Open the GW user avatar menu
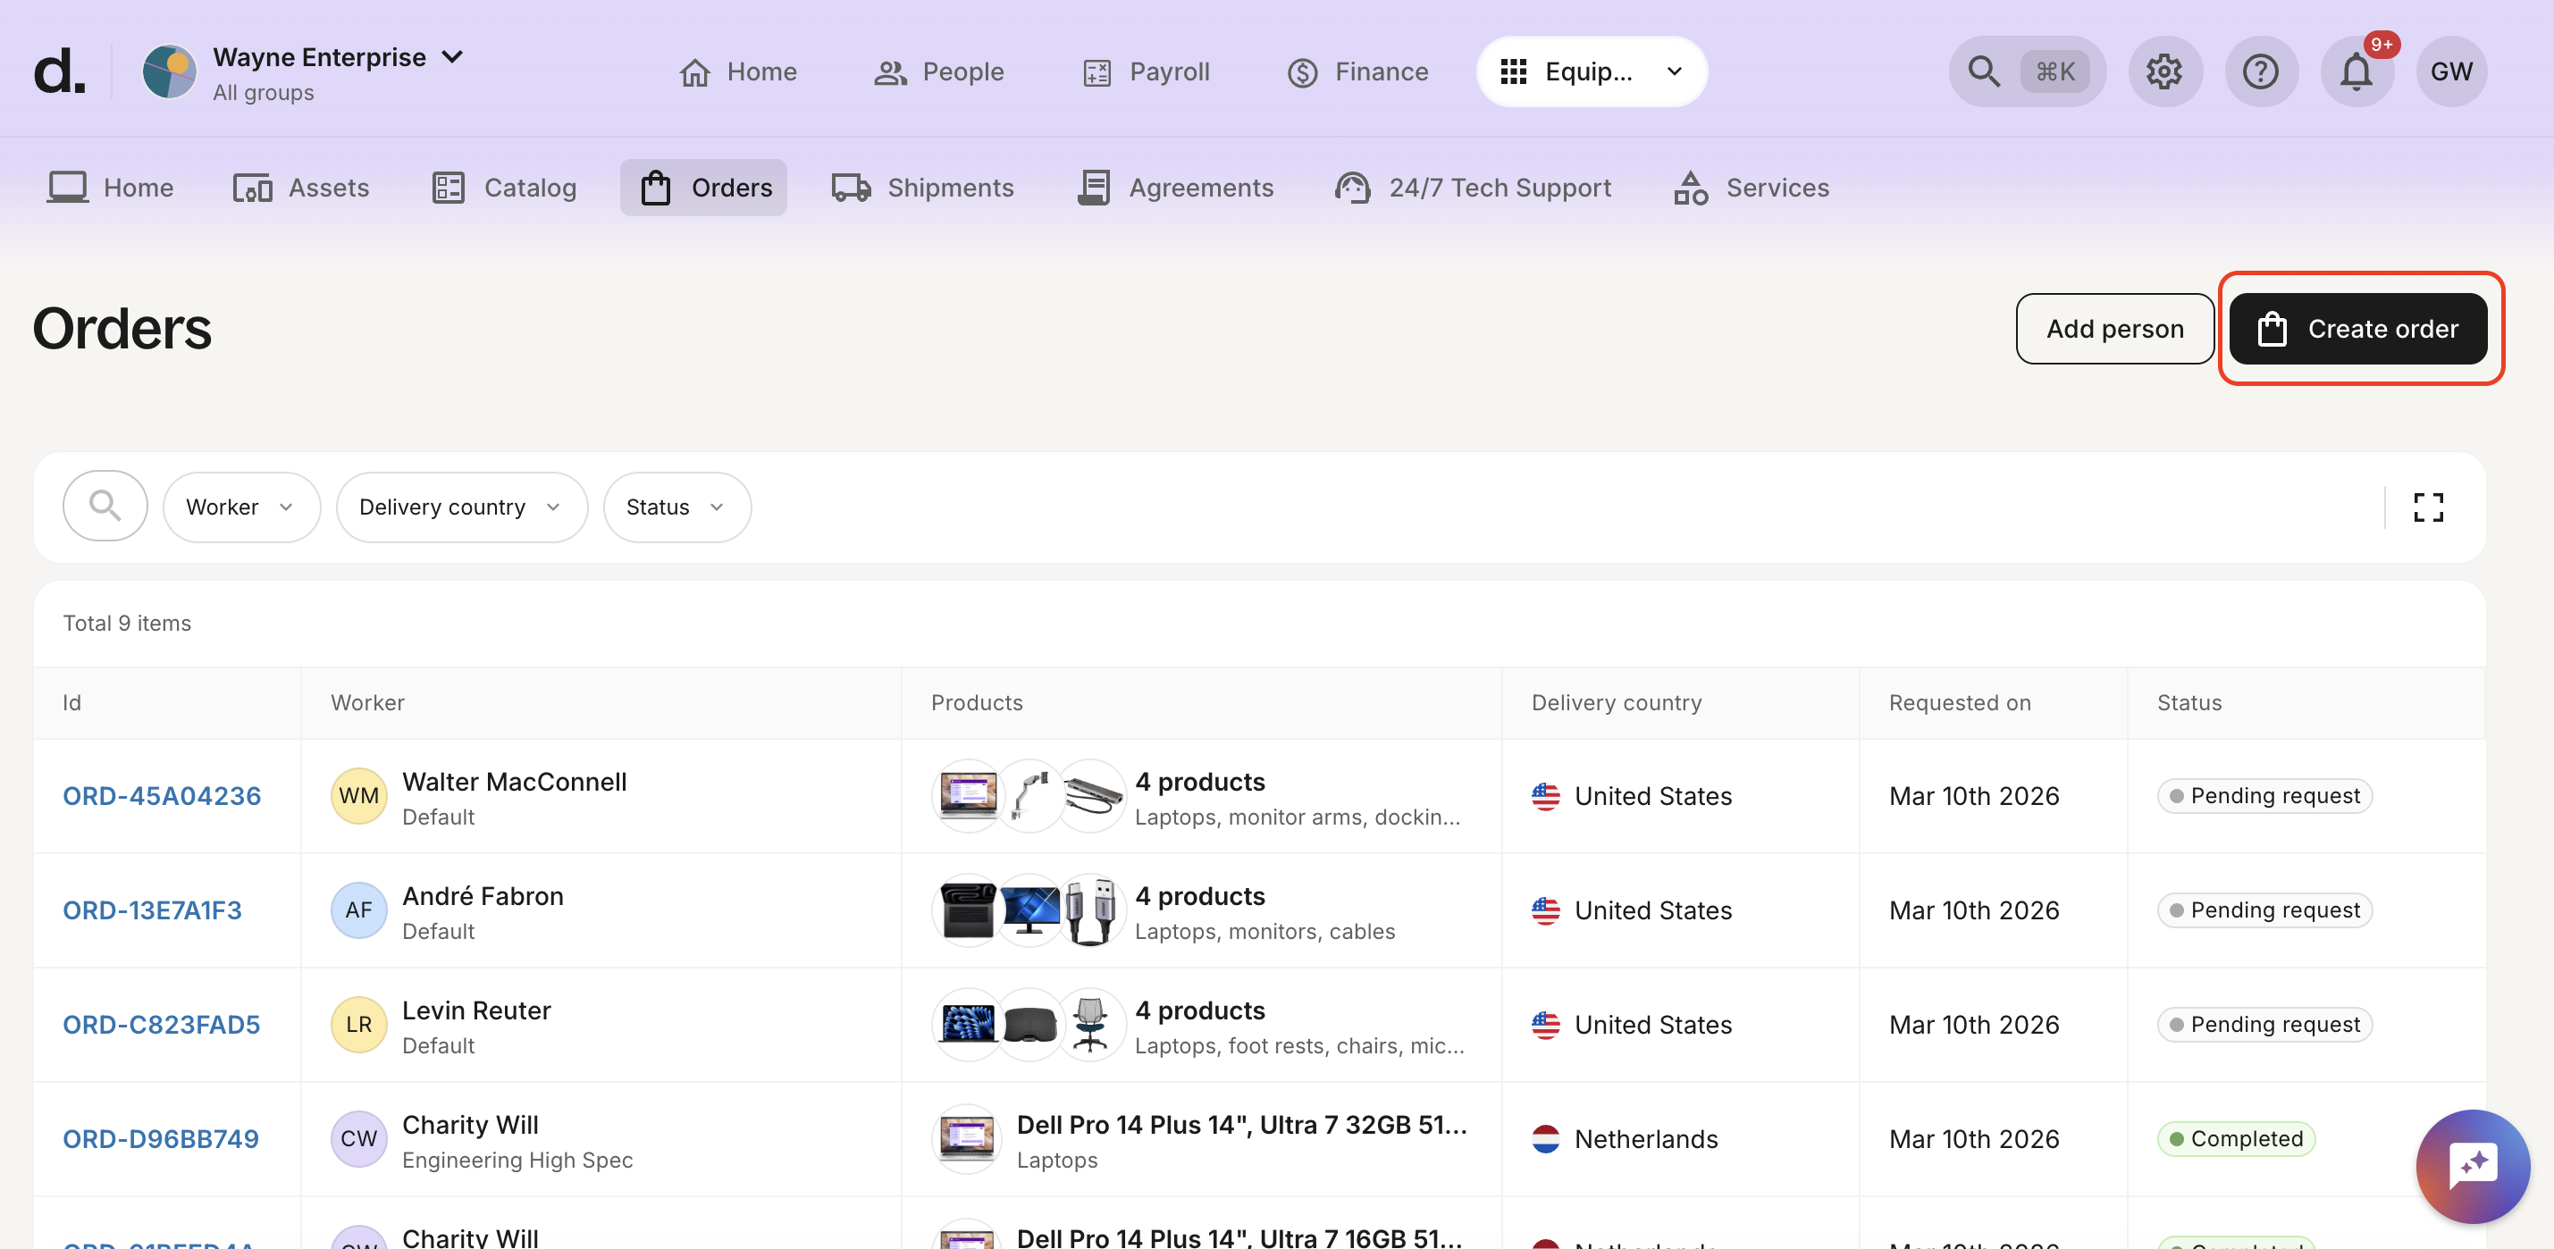Image resolution: width=2554 pixels, height=1249 pixels. (x=2450, y=71)
